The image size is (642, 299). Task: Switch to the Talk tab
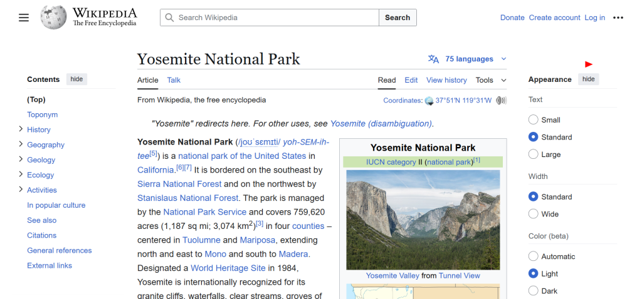pos(174,80)
